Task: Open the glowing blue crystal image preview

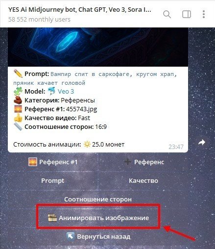Action: point(98,47)
